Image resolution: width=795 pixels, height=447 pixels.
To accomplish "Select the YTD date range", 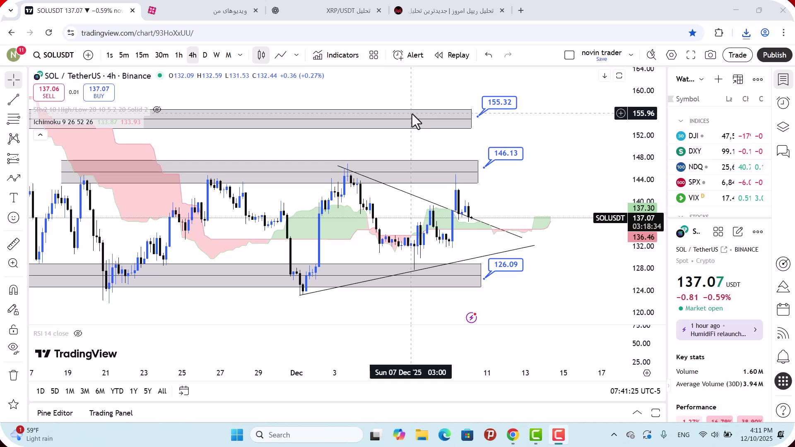I will 117,391.
